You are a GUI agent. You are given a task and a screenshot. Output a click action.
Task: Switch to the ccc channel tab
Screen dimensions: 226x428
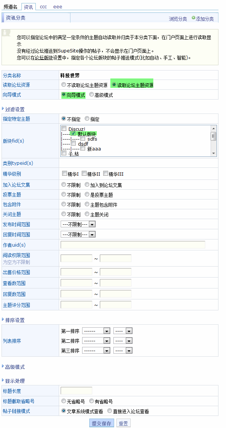click(x=43, y=7)
